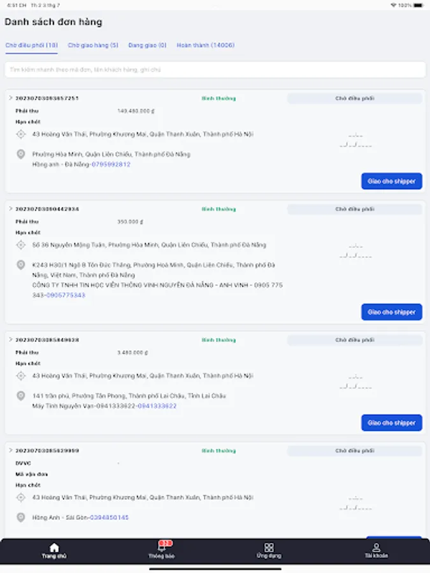Tap pickup location icon for order 20230703093657251
This screenshot has height=573, width=430.
[20, 134]
